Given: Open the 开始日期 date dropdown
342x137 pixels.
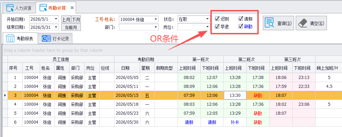Looking at the screenshot, I should 56,19.
